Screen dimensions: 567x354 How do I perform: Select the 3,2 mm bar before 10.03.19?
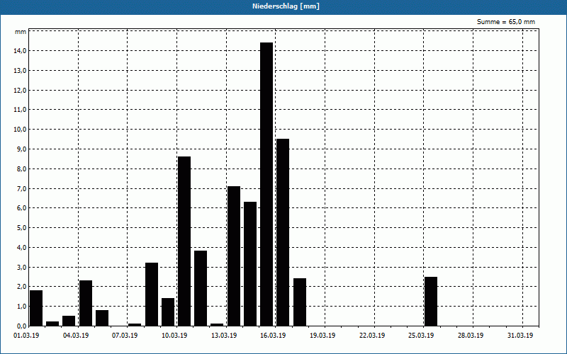[152, 295]
